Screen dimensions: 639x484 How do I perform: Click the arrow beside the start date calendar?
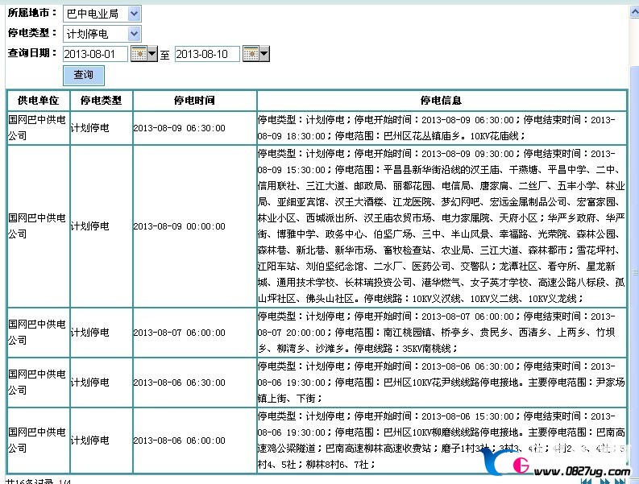click(x=151, y=55)
